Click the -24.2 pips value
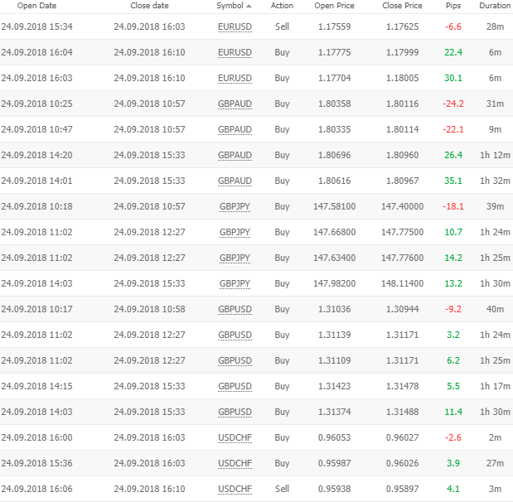Screen dimensions: 513x502 [453, 104]
